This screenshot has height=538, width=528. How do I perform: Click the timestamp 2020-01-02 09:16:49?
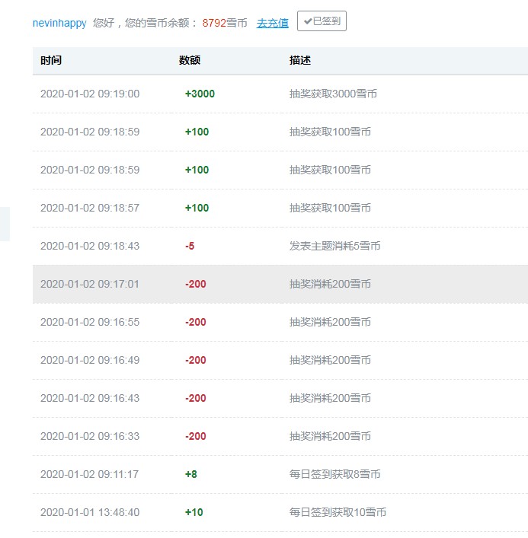point(90,360)
